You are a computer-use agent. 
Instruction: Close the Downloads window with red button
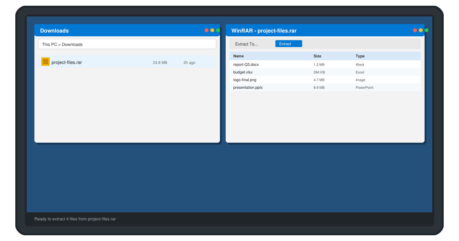pos(207,30)
